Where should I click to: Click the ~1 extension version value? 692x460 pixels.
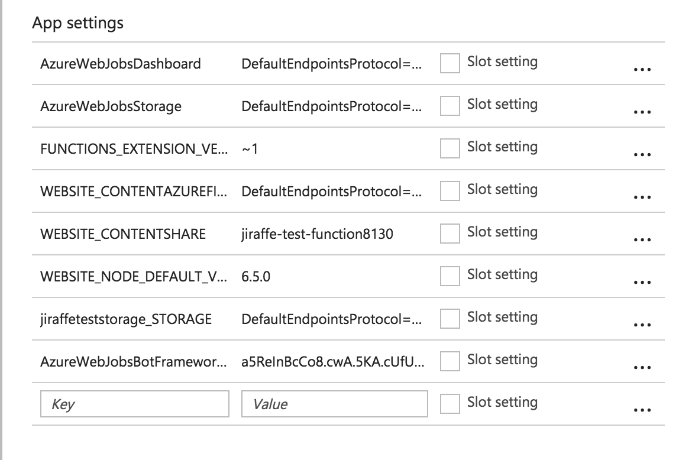coord(250,149)
